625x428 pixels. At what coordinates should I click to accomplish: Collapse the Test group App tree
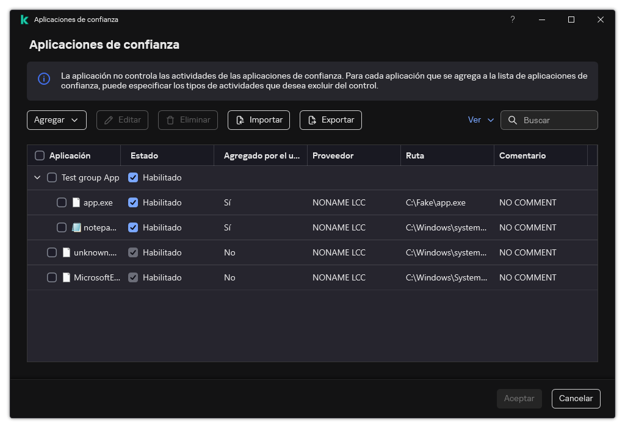pos(37,177)
